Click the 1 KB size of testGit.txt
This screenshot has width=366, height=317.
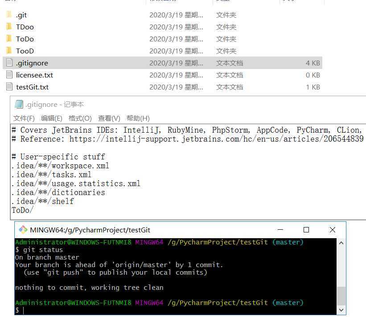(x=313, y=87)
